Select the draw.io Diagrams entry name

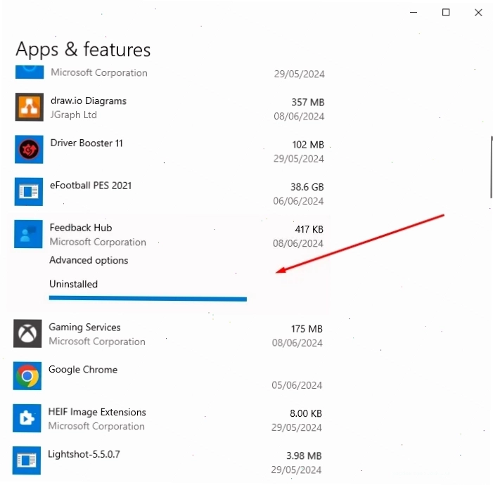(89, 101)
